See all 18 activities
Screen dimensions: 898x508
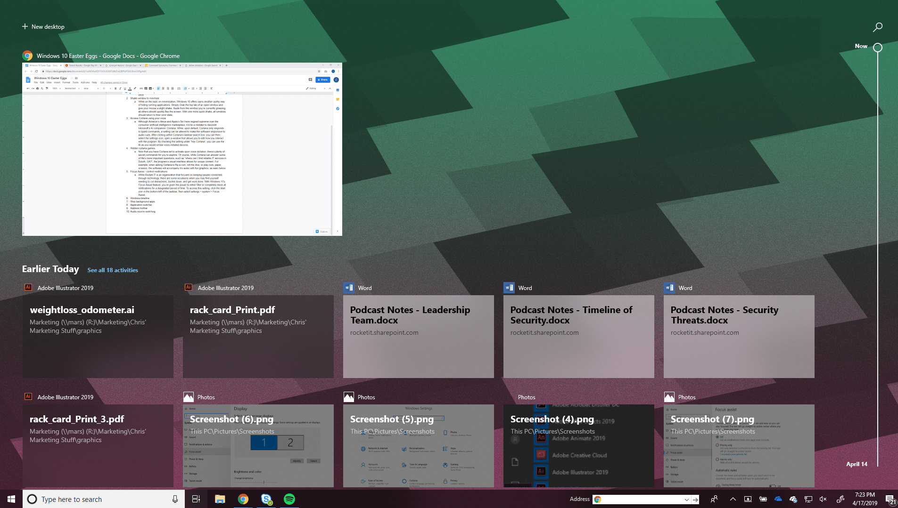pos(113,270)
